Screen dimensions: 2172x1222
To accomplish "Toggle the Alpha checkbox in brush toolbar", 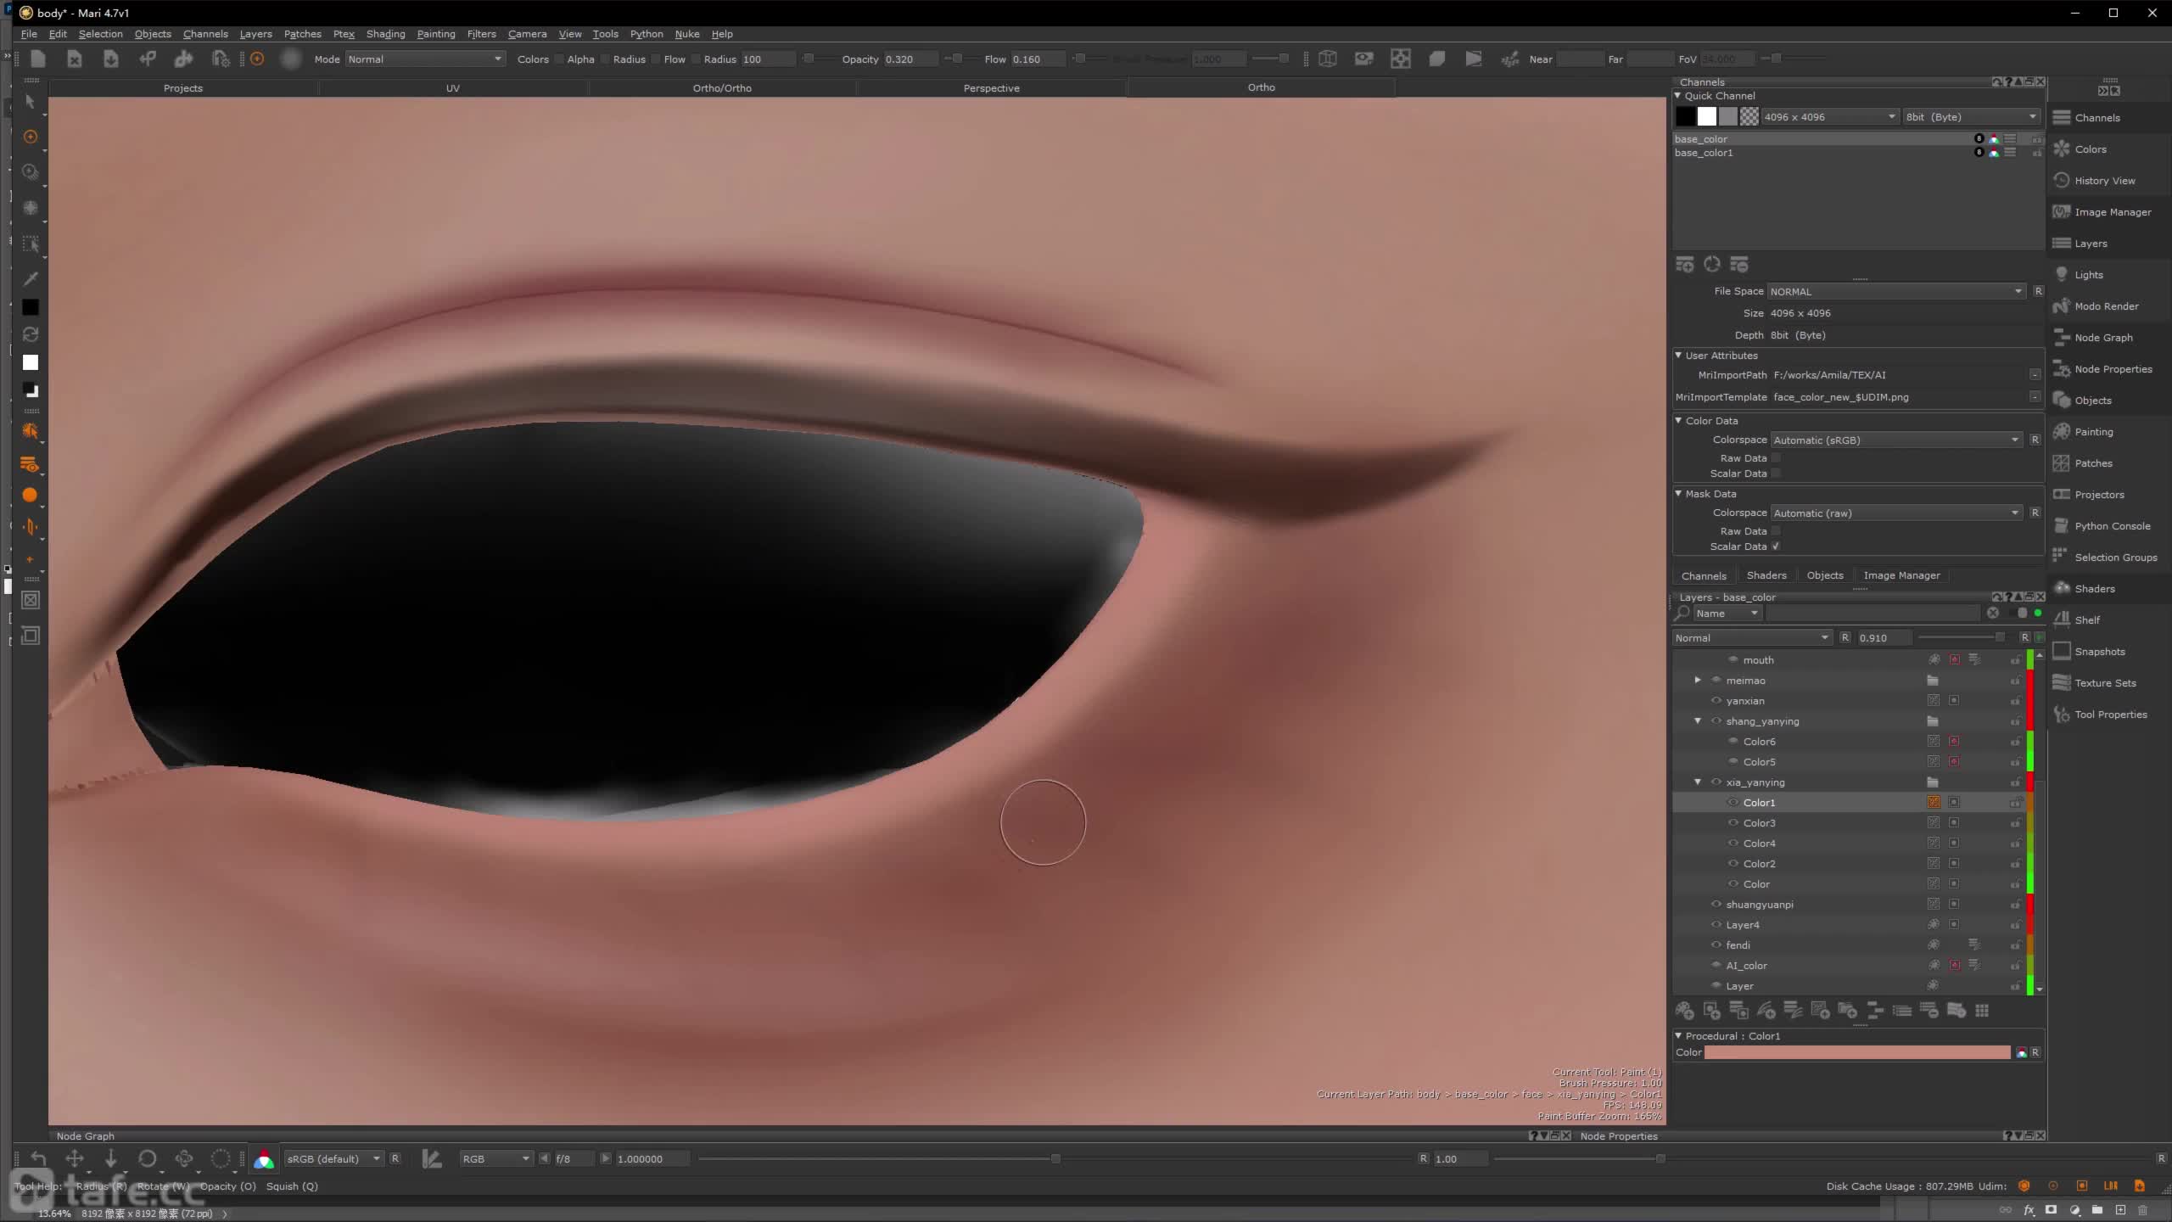I will click(x=559, y=59).
